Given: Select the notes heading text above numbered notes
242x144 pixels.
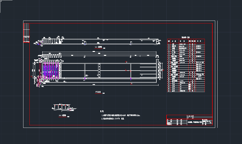Looking at the screenshot, I should point(102,111).
